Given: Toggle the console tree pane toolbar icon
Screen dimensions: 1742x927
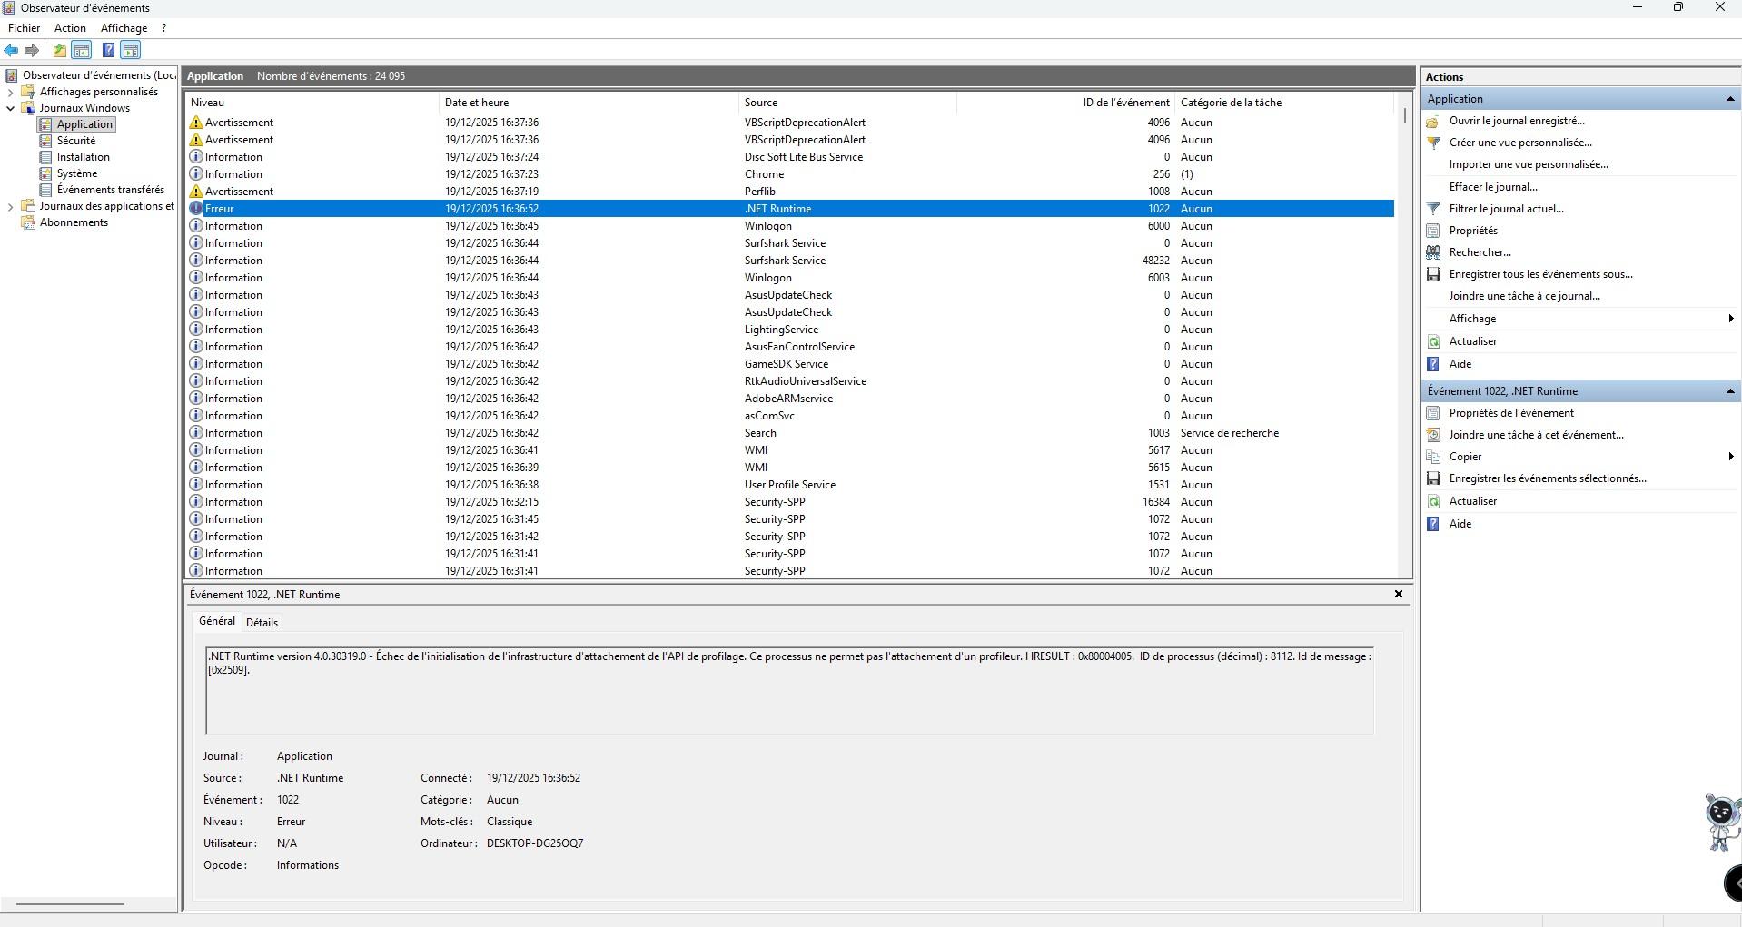Looking at the screenshot, I should pos(82,51).
